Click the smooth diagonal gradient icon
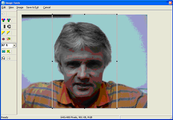 click(8, 33)
